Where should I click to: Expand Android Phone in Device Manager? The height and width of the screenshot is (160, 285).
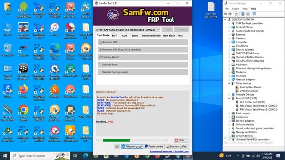(229, 27)
